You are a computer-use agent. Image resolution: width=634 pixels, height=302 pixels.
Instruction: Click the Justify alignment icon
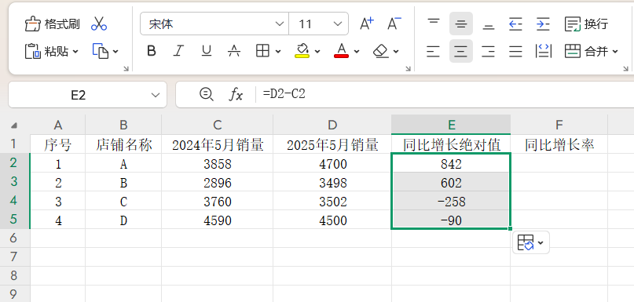515,51
